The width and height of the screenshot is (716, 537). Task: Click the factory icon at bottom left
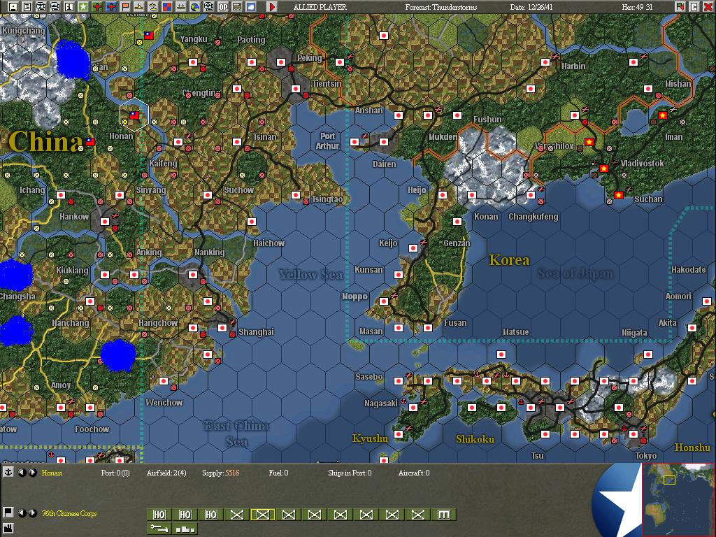point(8,530)
